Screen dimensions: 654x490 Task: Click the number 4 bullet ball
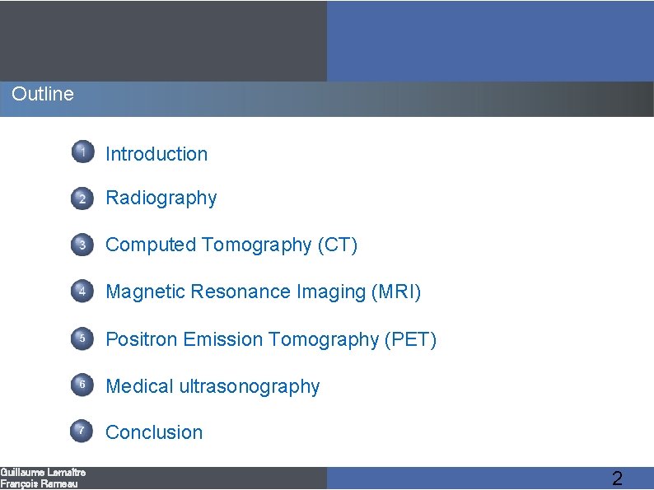point(82,291)
